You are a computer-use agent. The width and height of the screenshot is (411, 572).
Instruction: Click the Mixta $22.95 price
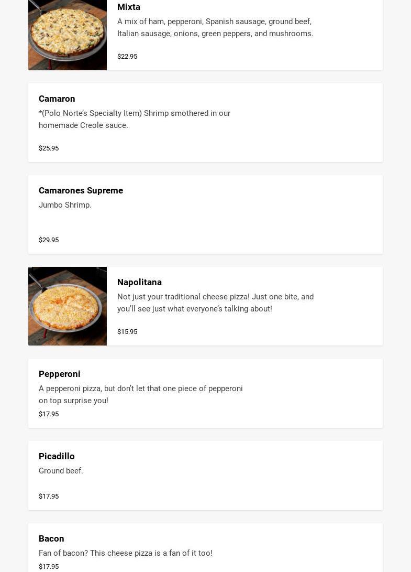127,56
